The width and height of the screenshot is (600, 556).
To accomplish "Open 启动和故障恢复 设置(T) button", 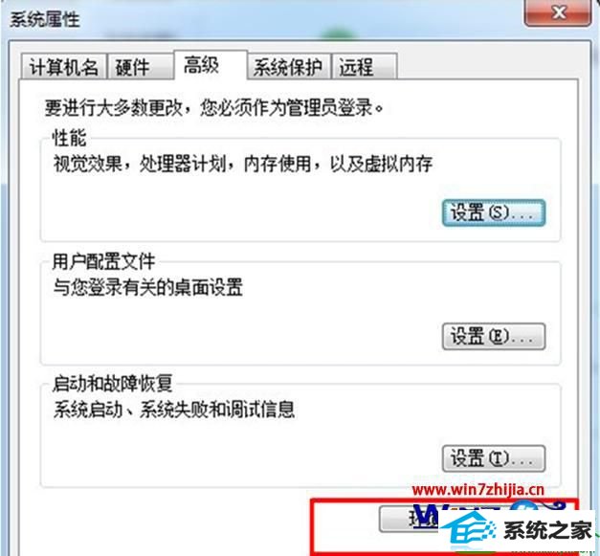I will pyautogui.click(x=494, y=458).
